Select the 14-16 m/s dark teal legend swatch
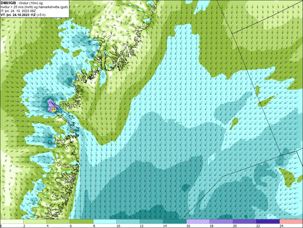 point(175,221)
